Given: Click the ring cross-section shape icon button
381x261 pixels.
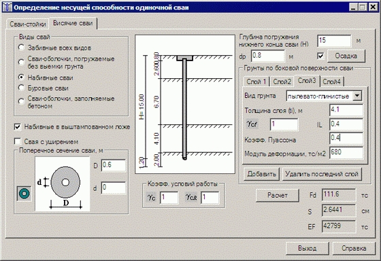Looking at the screenshot, I should click(x=24, y=194).
